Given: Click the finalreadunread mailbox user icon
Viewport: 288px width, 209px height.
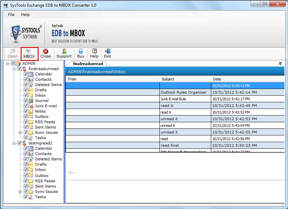Looking at the screenshot, I should [24, 69].
